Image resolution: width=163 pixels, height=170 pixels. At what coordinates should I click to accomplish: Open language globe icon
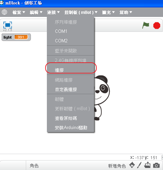point(4,12)
